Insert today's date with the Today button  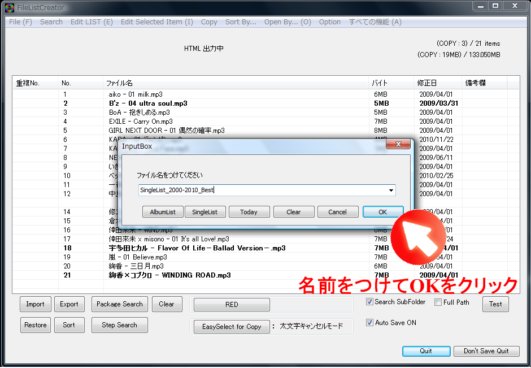click(249, 211)
